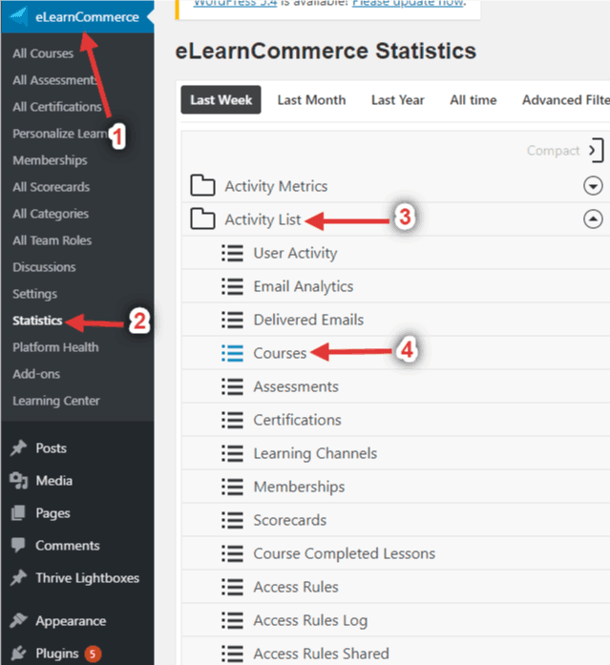Switch to the All time tab

[473, 99]
